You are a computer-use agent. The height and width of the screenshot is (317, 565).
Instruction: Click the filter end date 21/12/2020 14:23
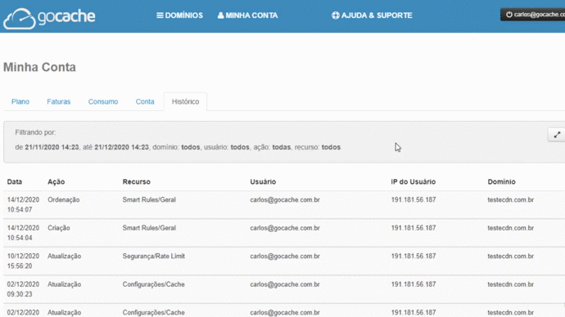121,147
